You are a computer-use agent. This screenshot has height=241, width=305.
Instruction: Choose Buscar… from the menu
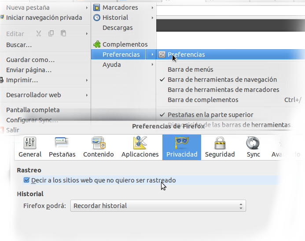coord(19,45)
